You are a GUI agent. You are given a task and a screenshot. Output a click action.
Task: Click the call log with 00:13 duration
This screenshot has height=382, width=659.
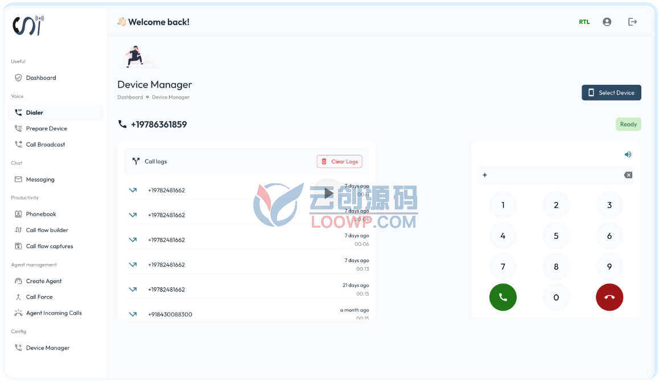248,265
